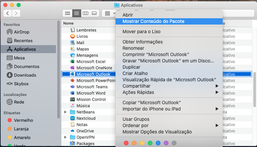257x147 pixels.
Task: Expand the Ações Rápidas submenu
Action: tap(169, 92)
